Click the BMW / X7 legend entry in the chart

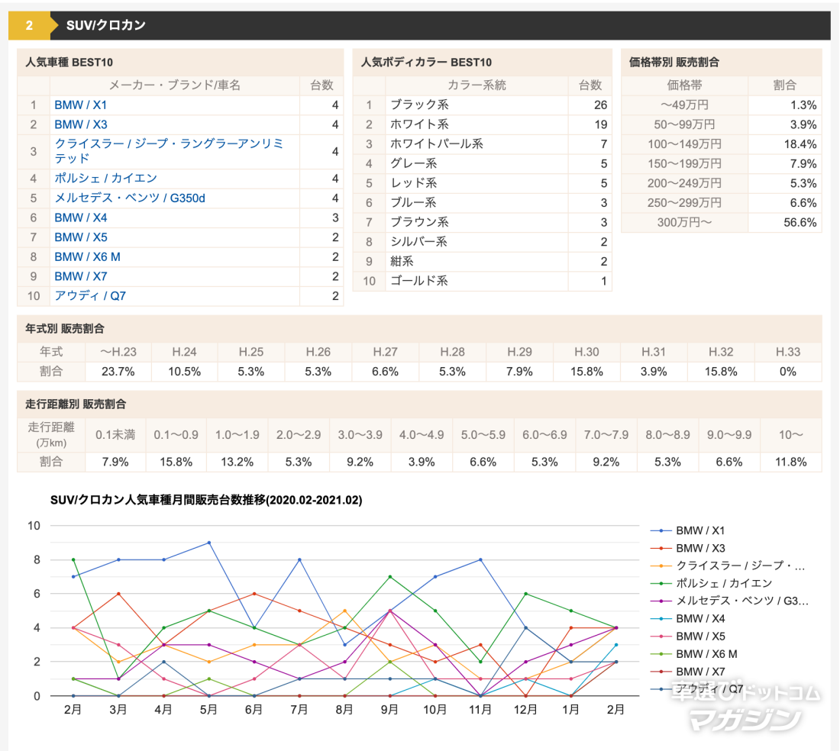tap(687, 672)
